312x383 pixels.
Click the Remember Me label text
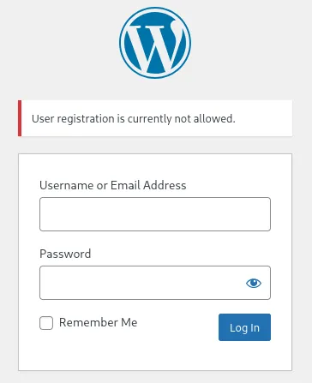98,322
